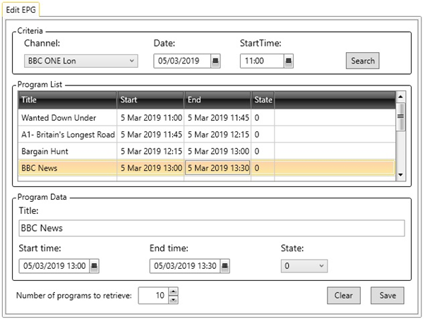
Task: Open picker icon next to StartTime field
Action: pyautogui.click(x=288, y=61)
